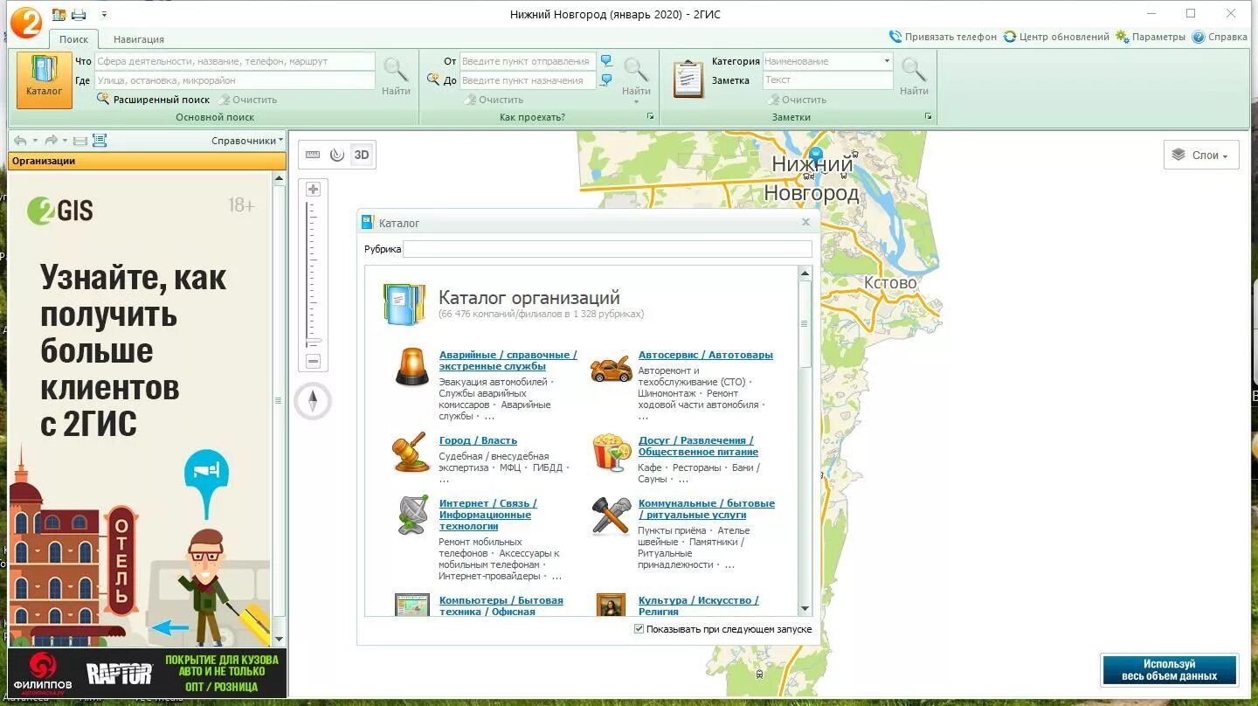Open the Слои layers dropdown
This screenshot has height=706, width=1258.
pyautogui.click(x=1201, y=155)
